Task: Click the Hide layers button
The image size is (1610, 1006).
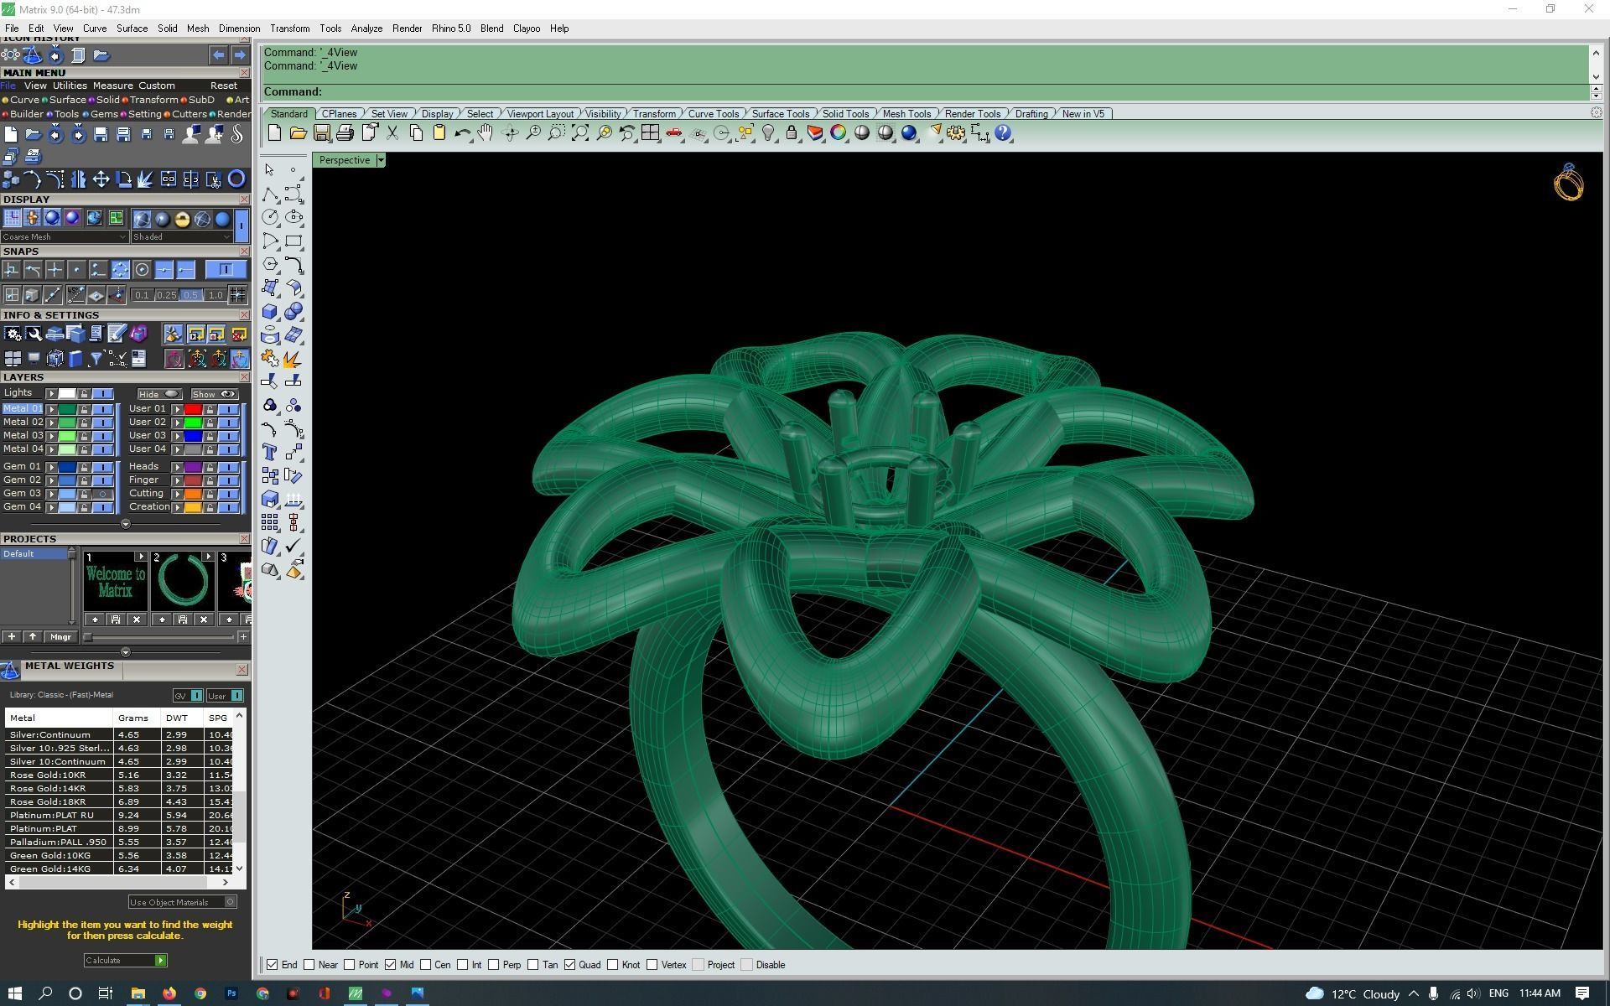Action: pyautogui.click(x=160, y=394)
